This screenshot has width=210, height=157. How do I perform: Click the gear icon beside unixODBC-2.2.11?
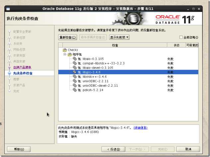point(75,81)
